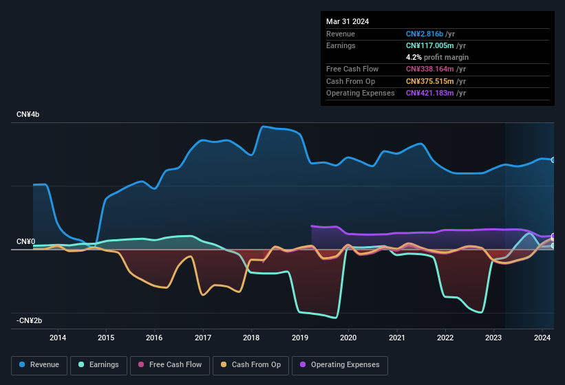
Task: Click the purple Operating Expenses legend dot
Action: pyautogui.click(x=303, y=365)
